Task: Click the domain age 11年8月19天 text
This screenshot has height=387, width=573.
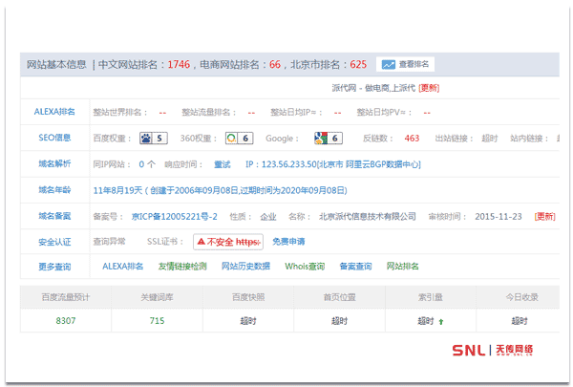Action: point(117,190)
